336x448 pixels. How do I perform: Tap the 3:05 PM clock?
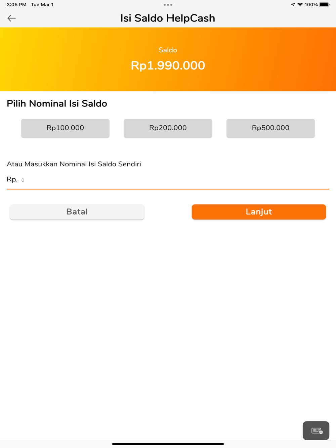click(x=16, y=5)
